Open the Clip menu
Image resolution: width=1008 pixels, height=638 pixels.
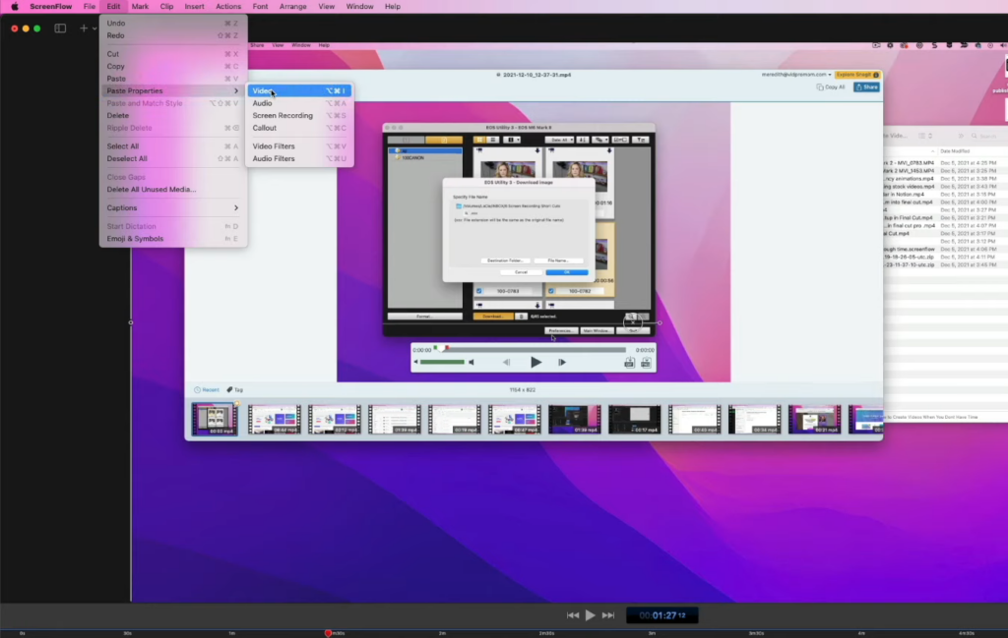pos(166,7)
